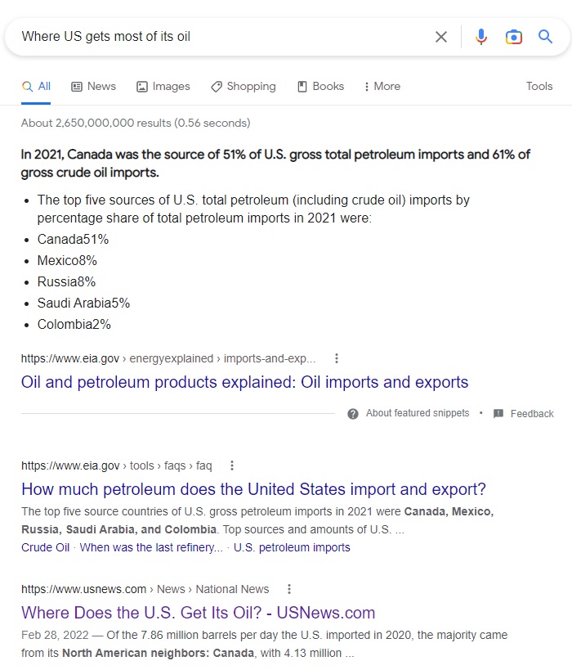Switch to the News tab
572x670 pixels.
coord(93,87)
